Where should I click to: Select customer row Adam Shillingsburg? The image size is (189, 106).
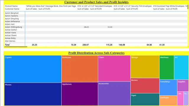[x=13, y=27]
